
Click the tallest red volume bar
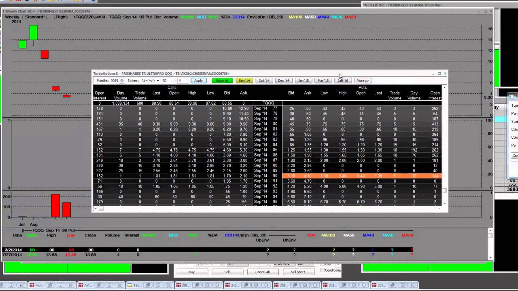(x=55, y=205)
